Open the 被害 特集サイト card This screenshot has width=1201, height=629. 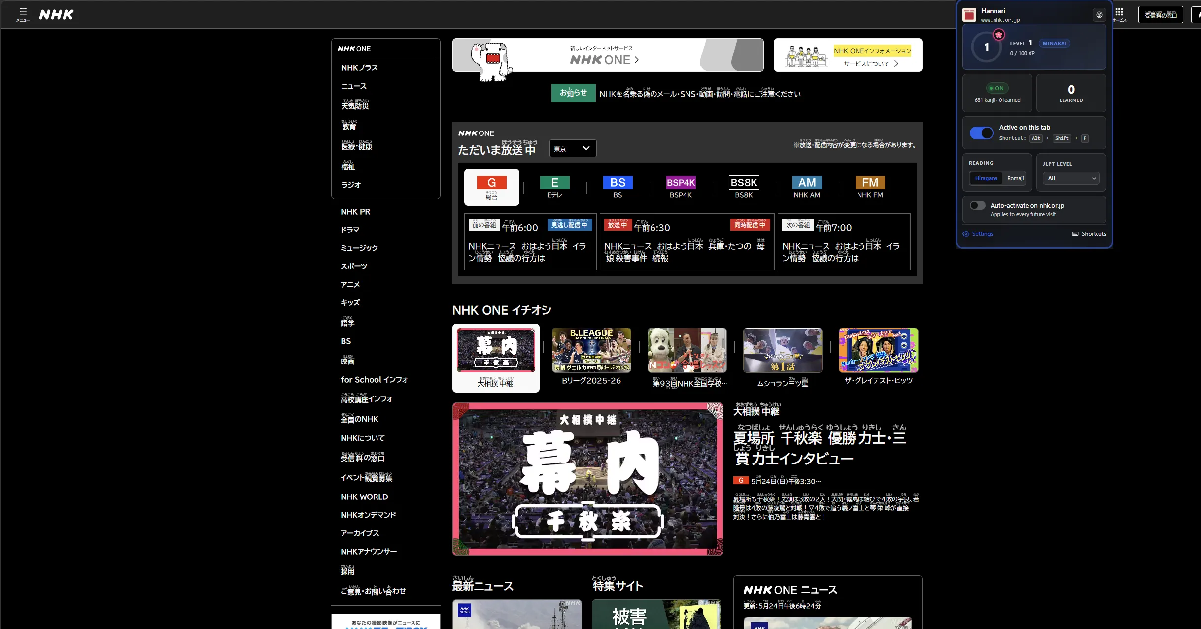(x=656, y=614)
